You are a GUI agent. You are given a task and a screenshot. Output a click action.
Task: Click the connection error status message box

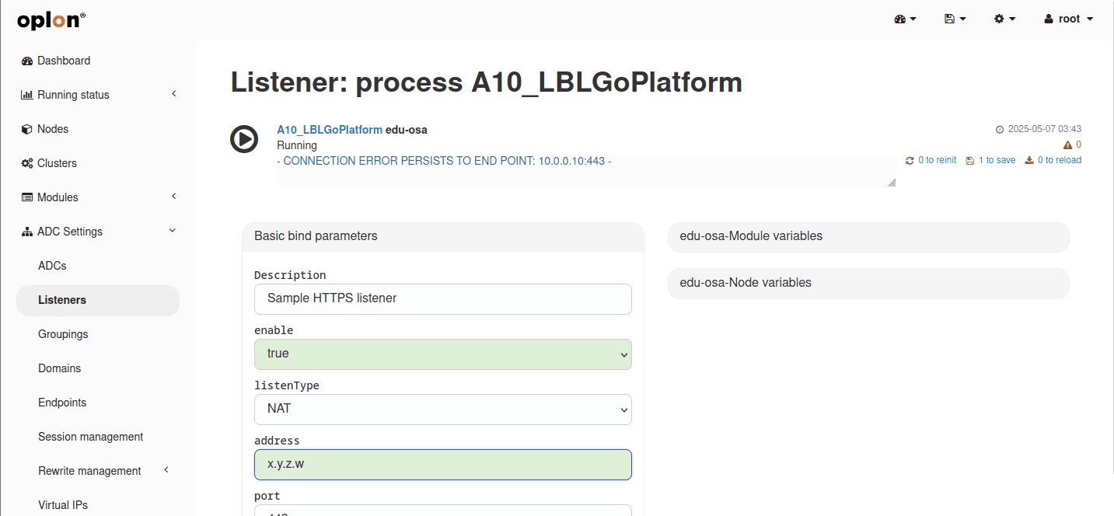586,170
